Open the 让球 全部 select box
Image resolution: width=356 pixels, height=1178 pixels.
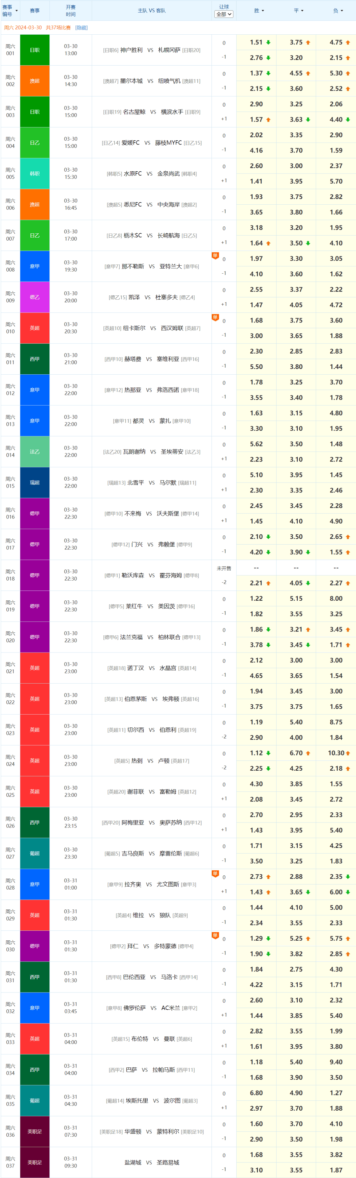223,14
